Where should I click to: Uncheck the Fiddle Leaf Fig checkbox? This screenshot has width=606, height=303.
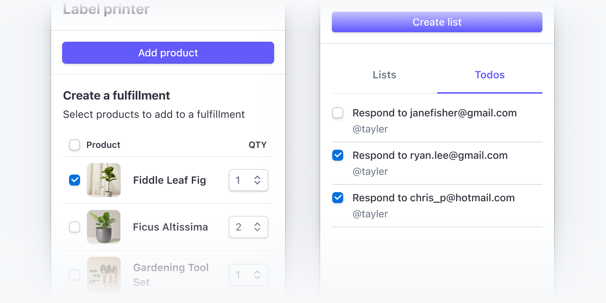(75, 180)
